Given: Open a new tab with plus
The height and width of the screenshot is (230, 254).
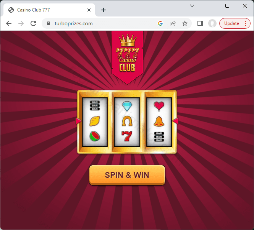Looking at the screenshot, I should click(x=104, y=10).
